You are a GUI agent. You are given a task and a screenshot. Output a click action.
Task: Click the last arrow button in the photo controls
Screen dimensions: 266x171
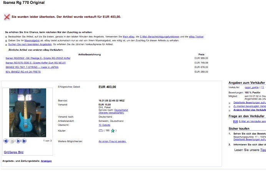(24, 141)
